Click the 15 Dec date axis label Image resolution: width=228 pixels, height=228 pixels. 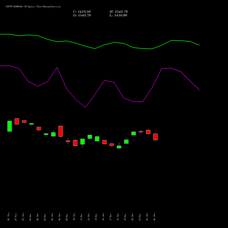96,217
